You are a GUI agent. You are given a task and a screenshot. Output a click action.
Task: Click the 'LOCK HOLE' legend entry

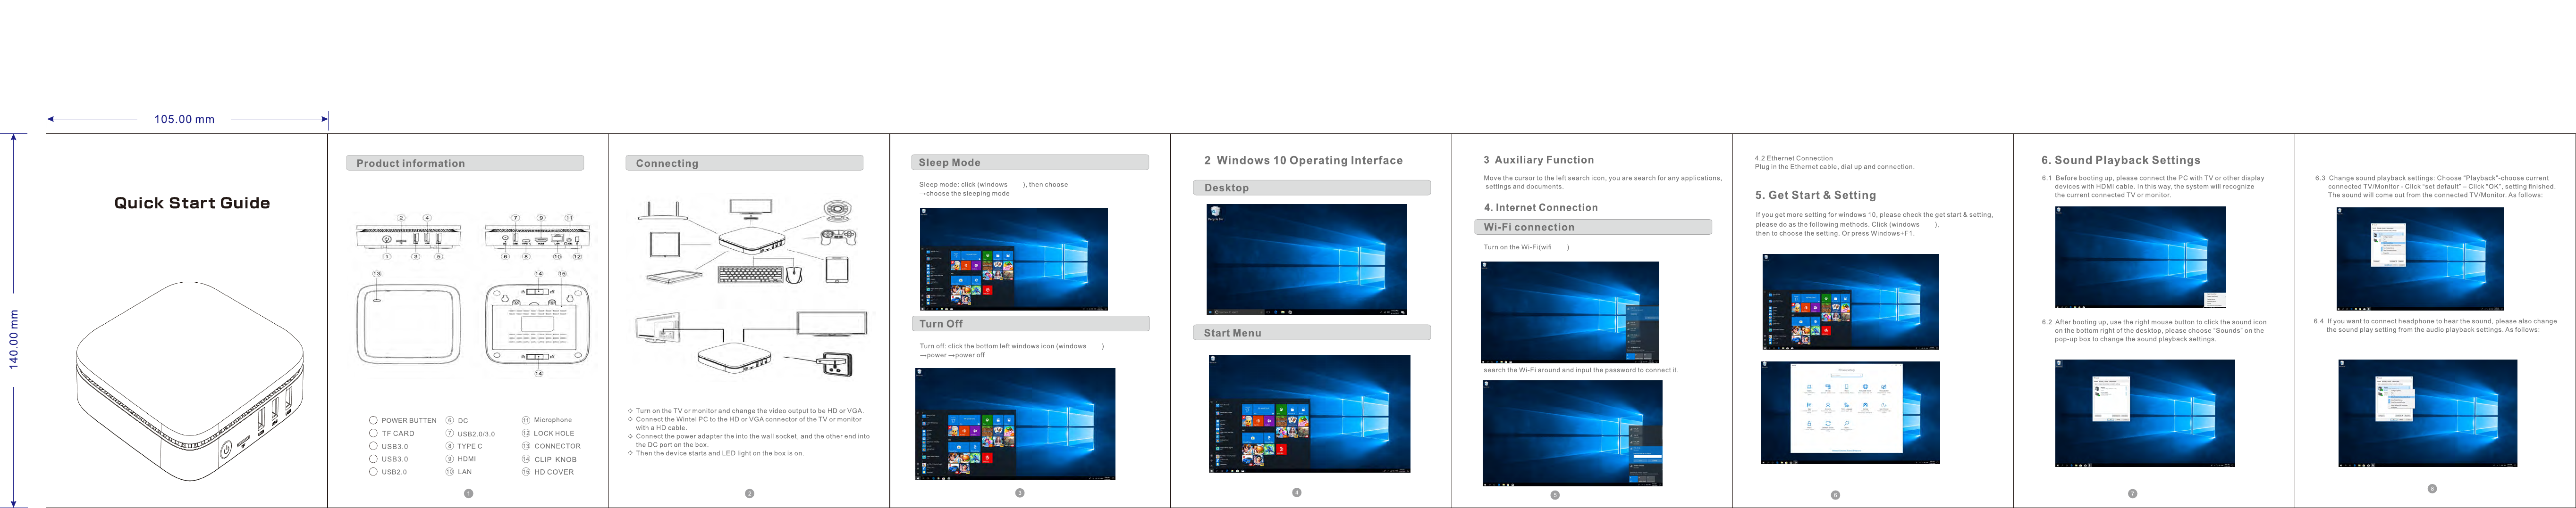554,433
